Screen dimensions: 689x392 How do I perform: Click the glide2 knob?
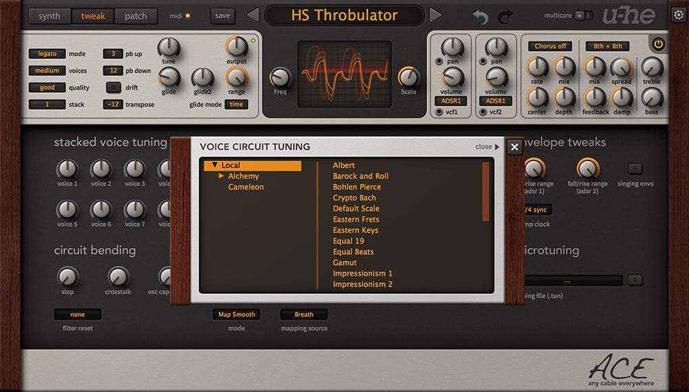202,78
